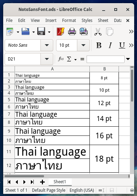Expand the Name Box dropdown next to D21

(47, 59)
